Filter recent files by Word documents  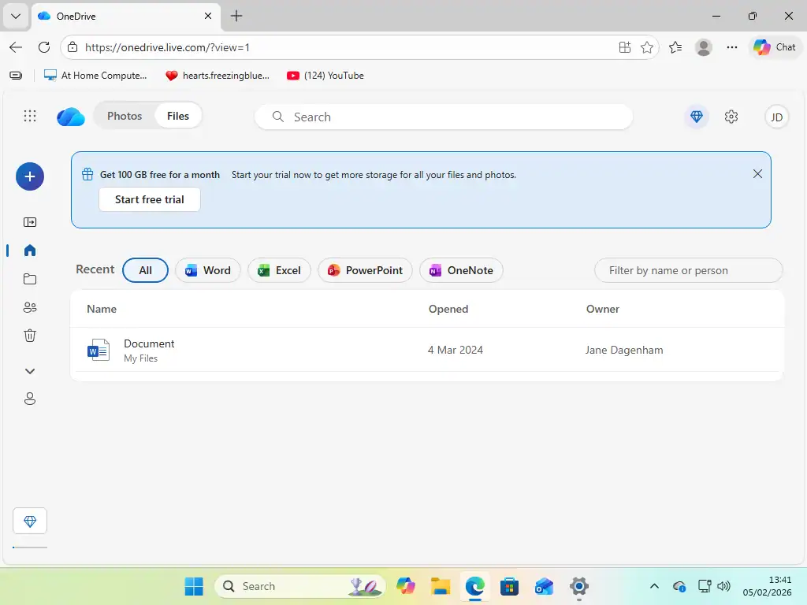click(x=207, y=270)
